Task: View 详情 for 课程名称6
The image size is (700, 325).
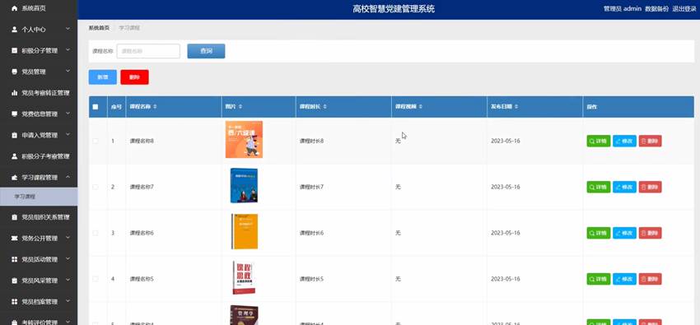Action: click(x=598, y=233)
